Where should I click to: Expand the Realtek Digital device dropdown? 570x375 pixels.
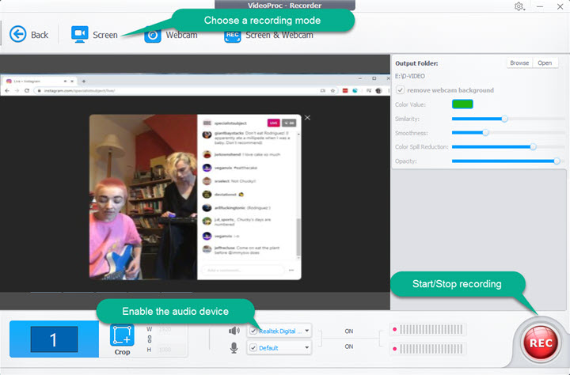pyautogui.click(x=307, y=331)
